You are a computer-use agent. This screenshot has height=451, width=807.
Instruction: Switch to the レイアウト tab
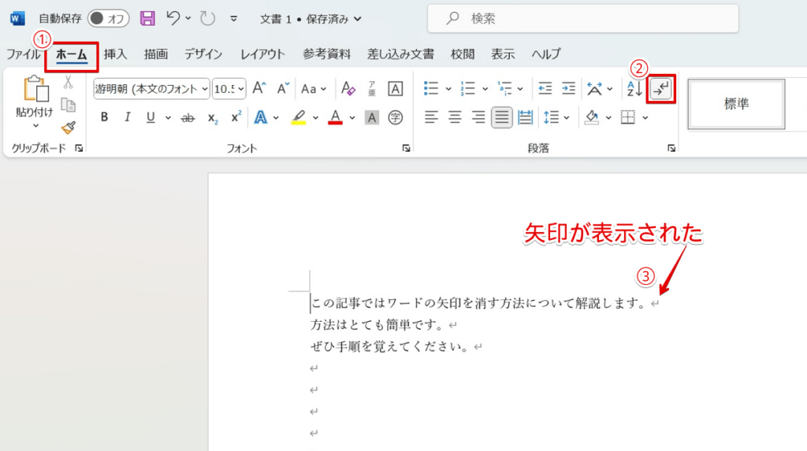point(262,54)
